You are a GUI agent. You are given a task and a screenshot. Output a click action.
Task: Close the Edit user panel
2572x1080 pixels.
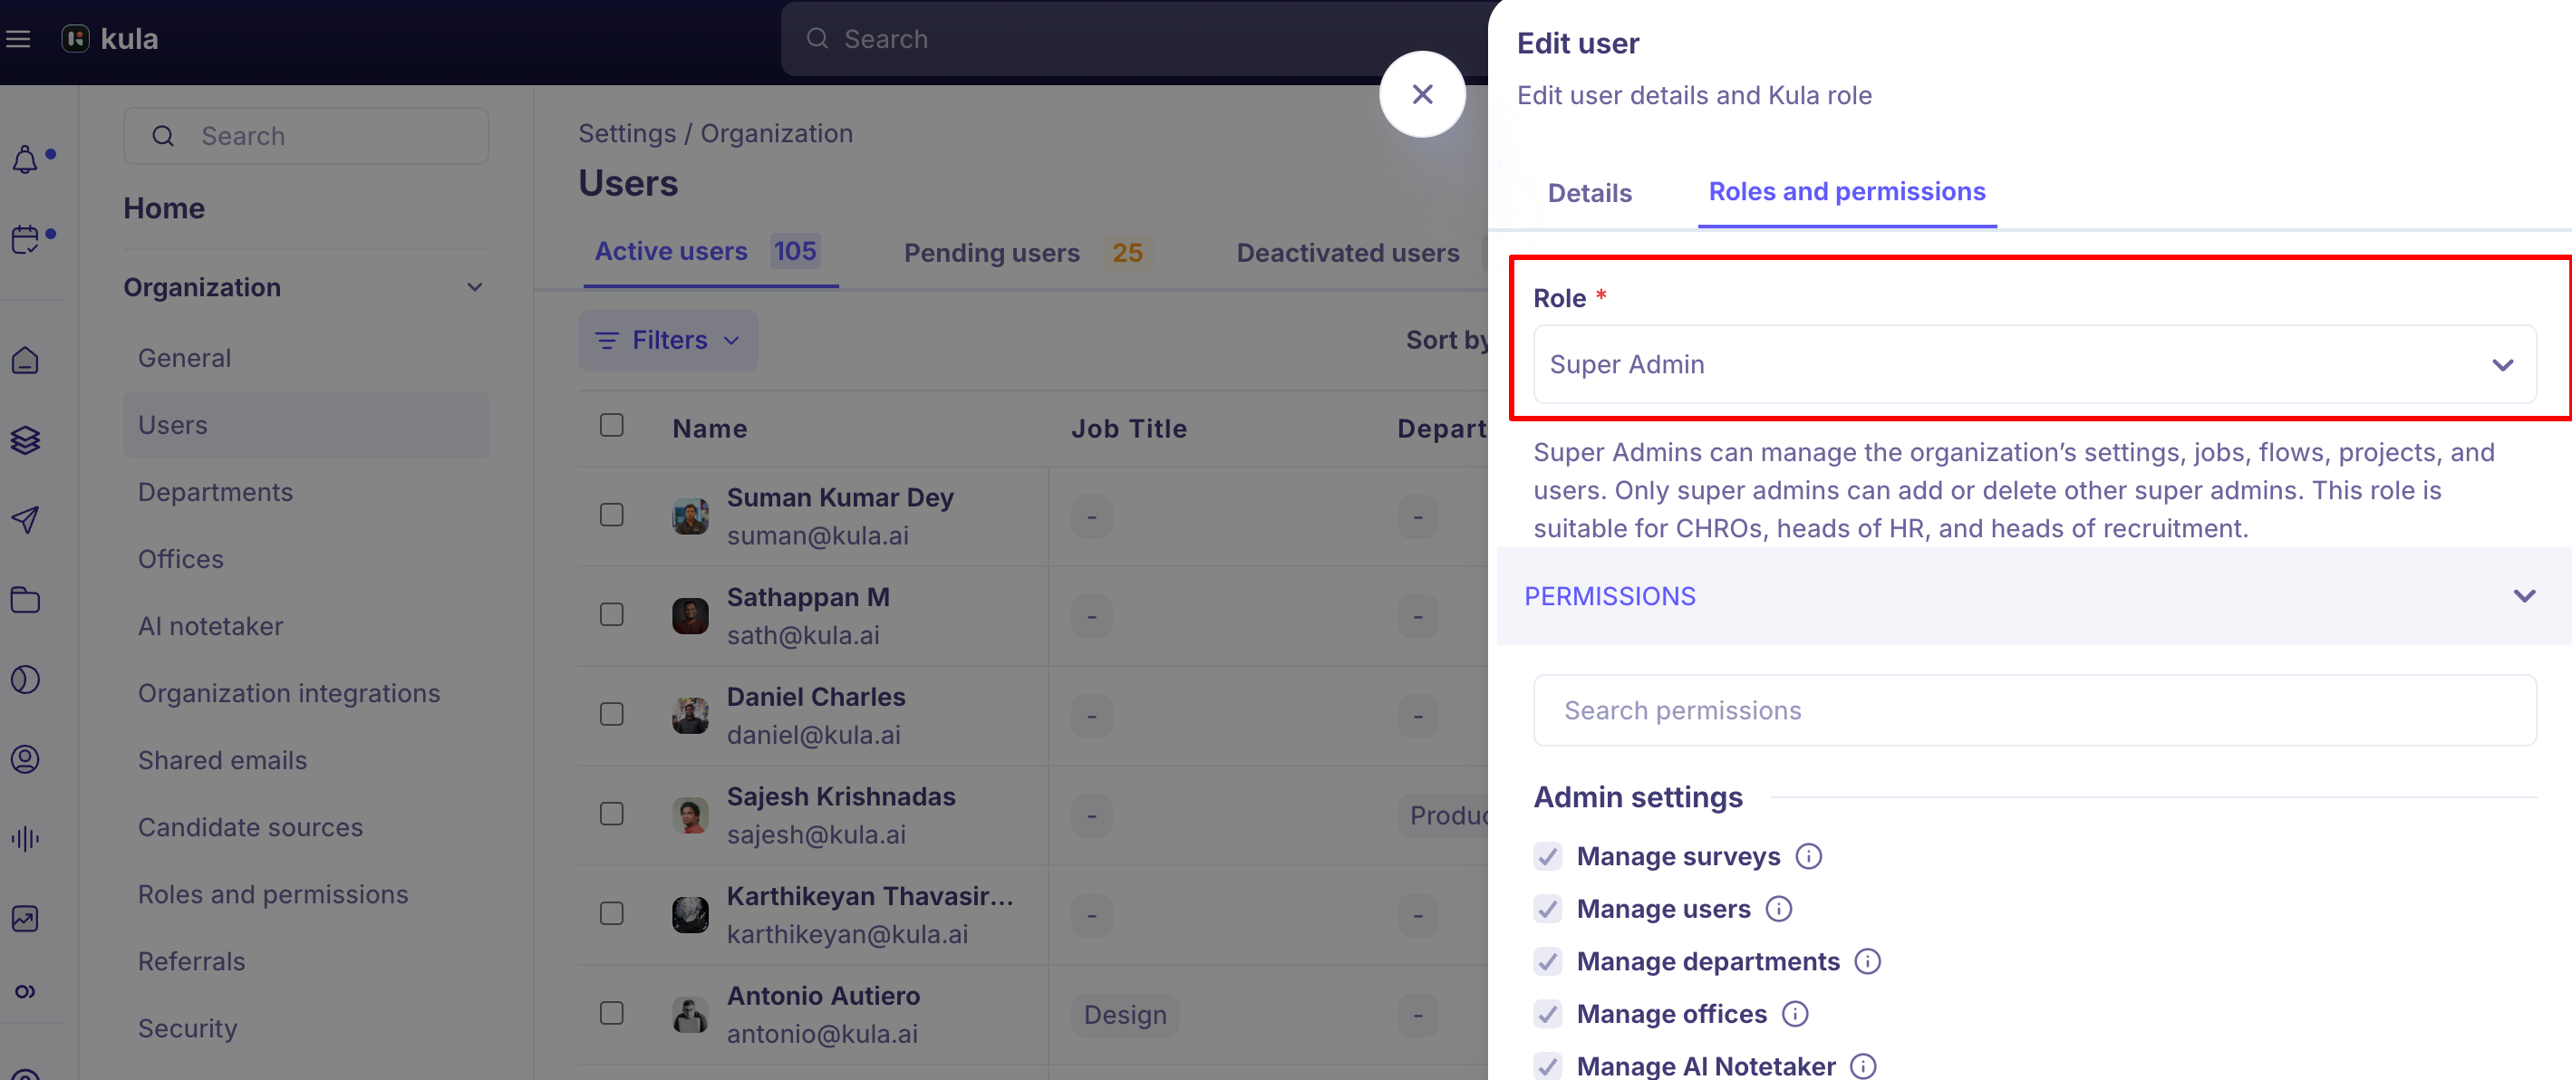coord(1422,94)
